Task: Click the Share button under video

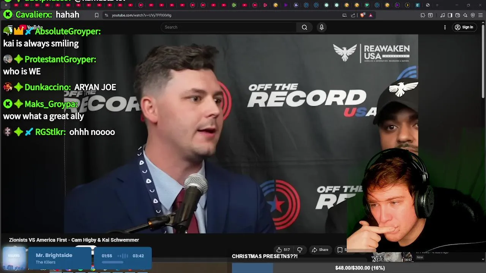Action: click(x=320, y=249)
